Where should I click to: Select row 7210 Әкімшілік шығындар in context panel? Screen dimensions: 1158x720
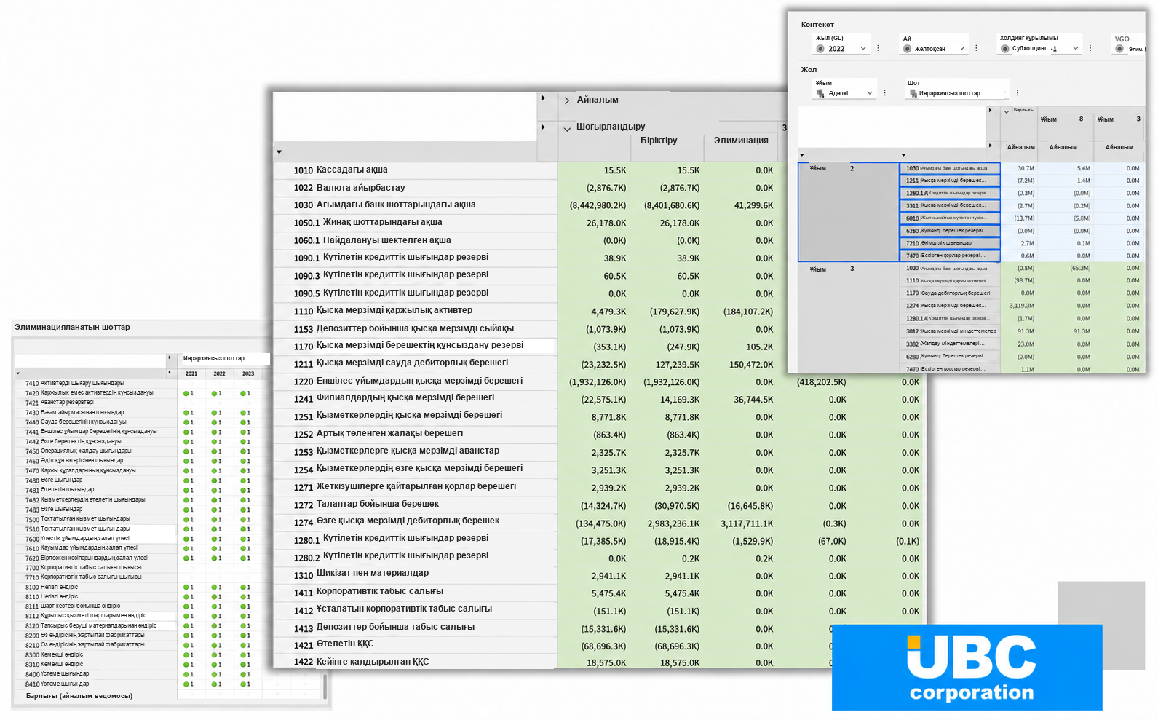(950, 243)
